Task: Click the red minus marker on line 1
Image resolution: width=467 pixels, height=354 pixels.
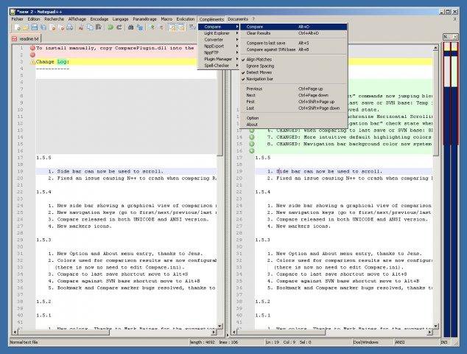Action: (32, 48)
